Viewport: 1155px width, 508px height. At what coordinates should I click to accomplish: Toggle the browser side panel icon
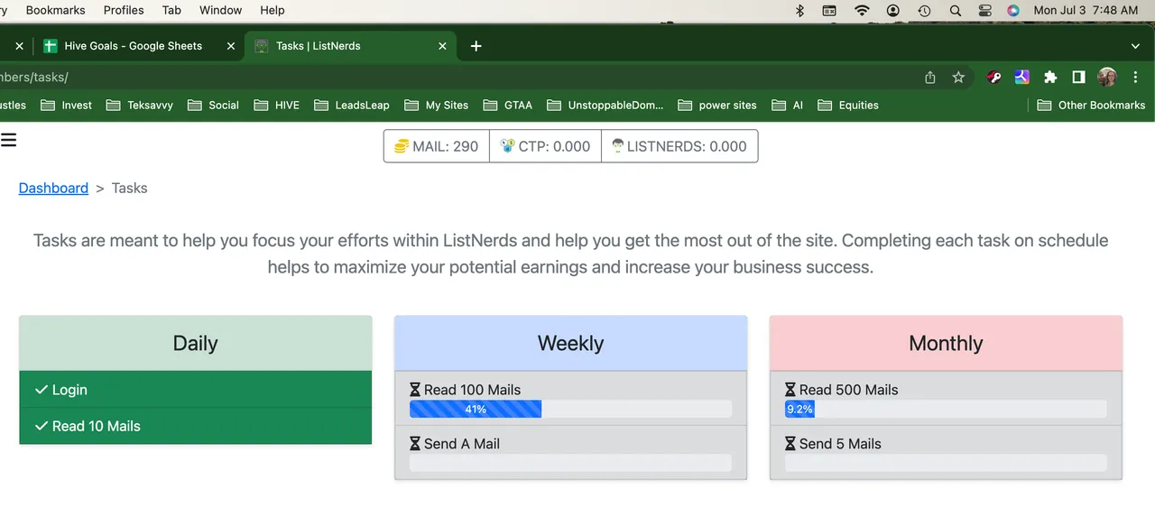[1078, 78]
